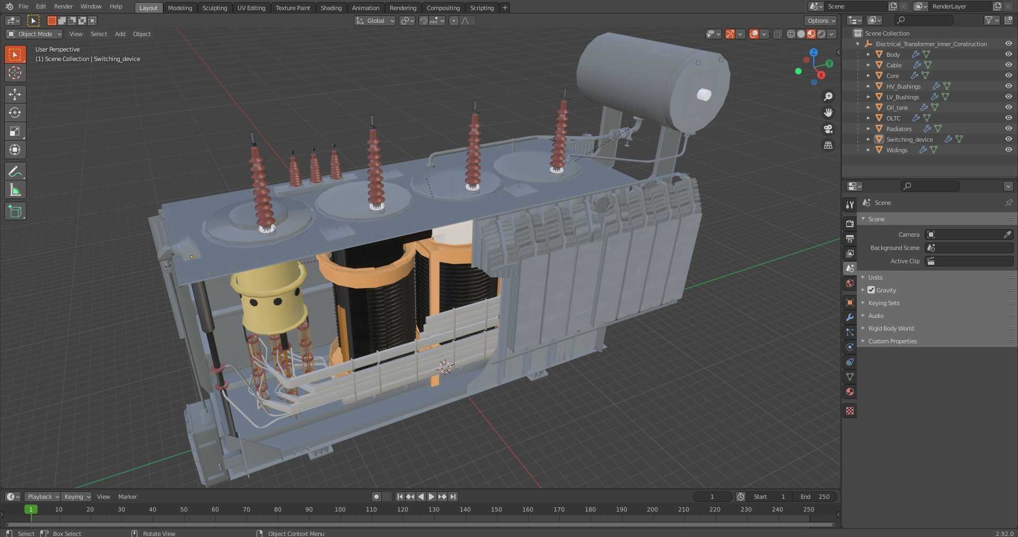Open the timeline Marker menu
The width and height of the screenshot is (1018, 537).
pos(127,497)
